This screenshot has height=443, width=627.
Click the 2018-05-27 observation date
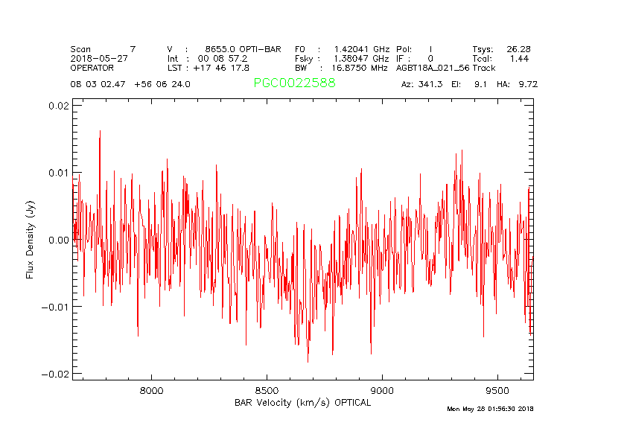tap(99, 58)
